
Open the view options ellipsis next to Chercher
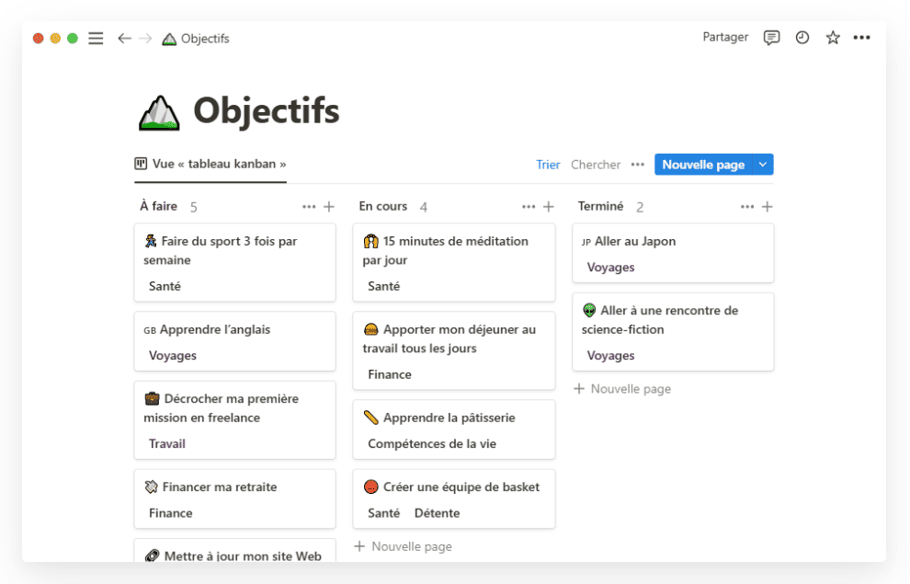click(638, 165)
